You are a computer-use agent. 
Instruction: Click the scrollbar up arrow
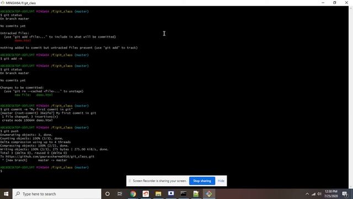(x=351, y=8)
